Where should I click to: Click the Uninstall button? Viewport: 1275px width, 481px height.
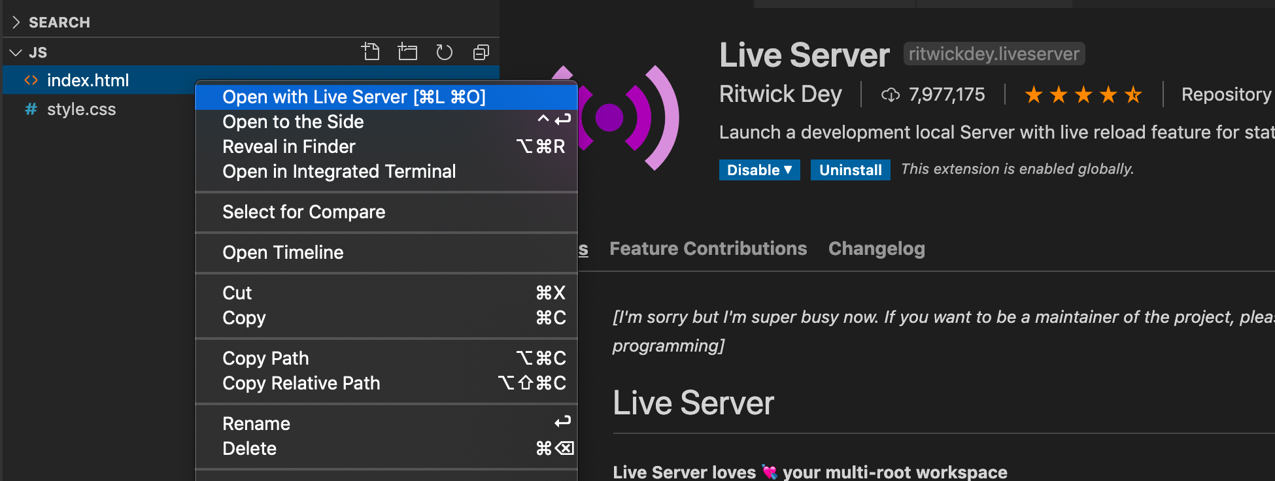pyautogui.click(x=851, y=170)
